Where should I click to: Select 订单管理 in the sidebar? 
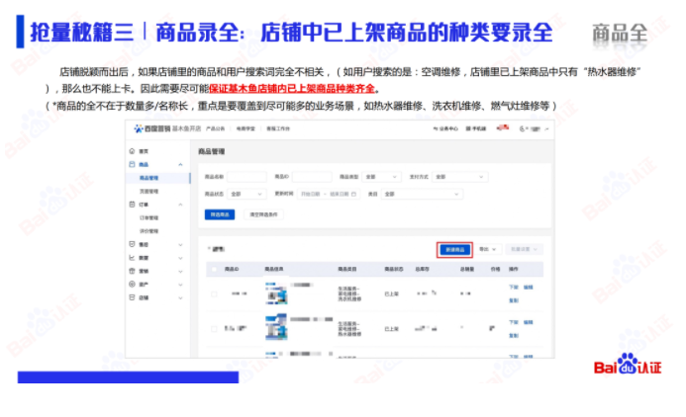tap(148, 217)
